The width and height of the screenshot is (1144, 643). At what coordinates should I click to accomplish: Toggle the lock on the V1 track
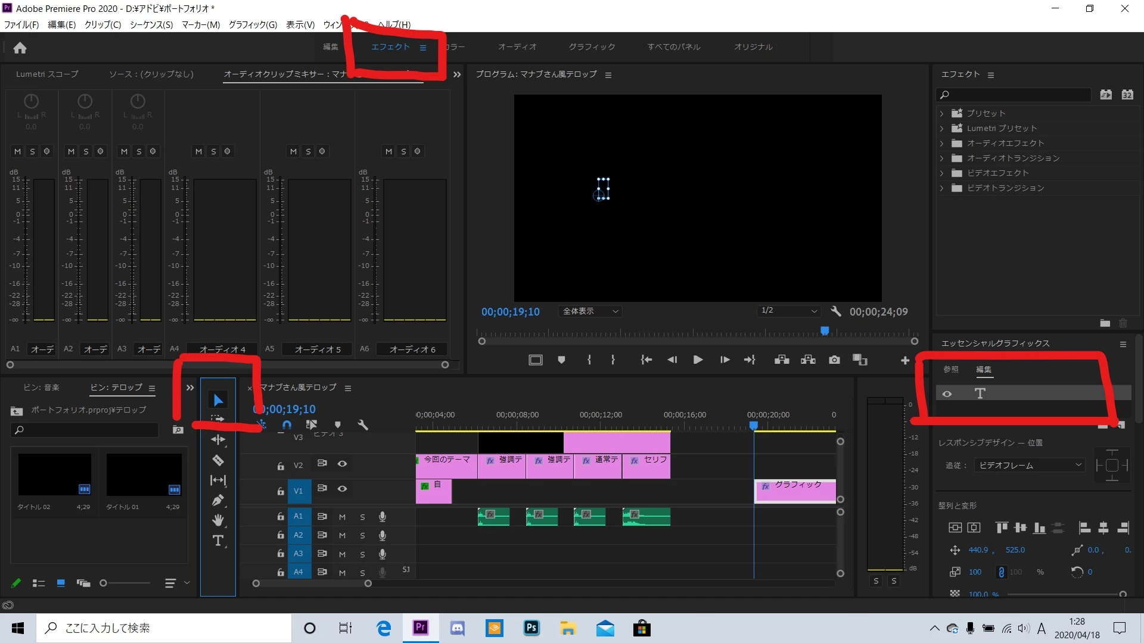280,492
